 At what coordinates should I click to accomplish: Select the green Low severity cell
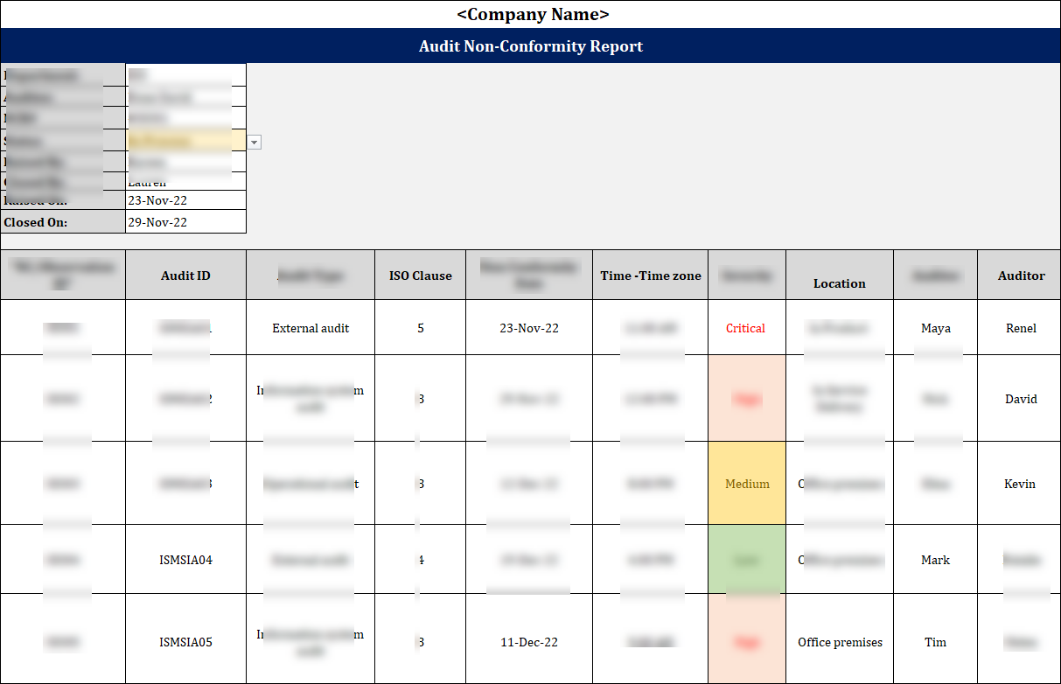point(746,559)
